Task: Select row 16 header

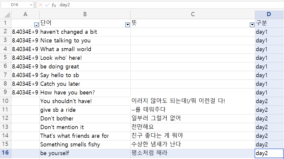Action: [x=5, y=153]
